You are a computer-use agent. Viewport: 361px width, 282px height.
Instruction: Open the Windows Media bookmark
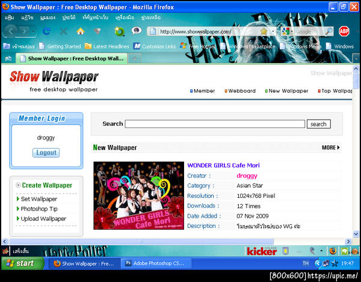click(300, 46)
